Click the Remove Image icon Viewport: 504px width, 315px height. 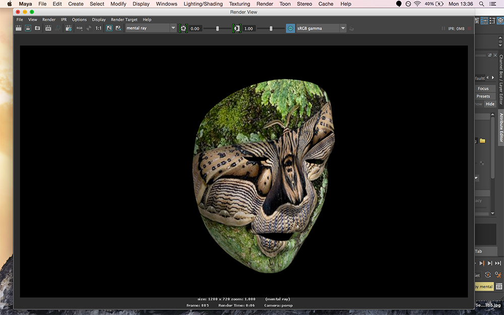[x=118, y=28]
